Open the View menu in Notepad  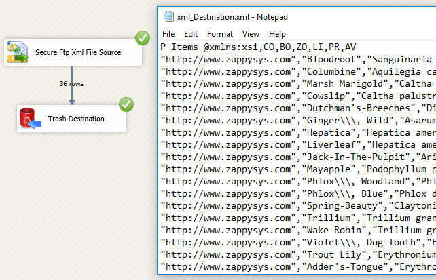coord(251,34)
